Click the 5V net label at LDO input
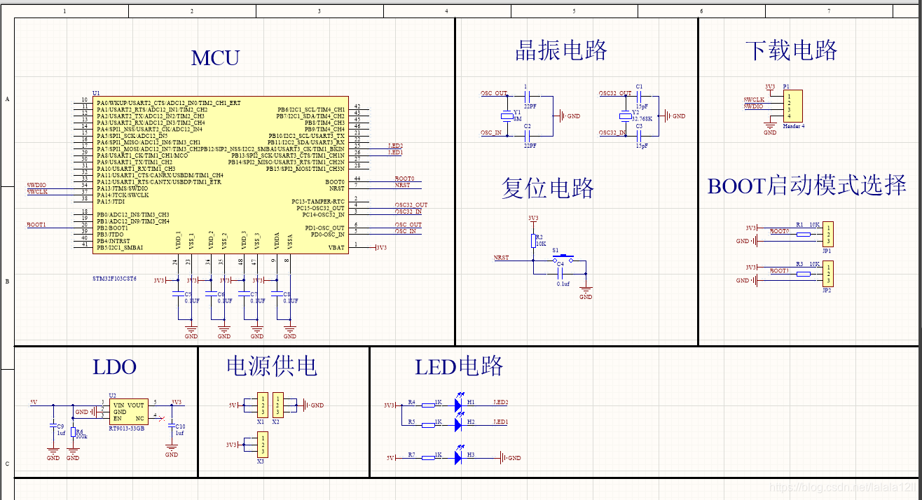Screen dimensions: 922x500 [x=33, y=402]
